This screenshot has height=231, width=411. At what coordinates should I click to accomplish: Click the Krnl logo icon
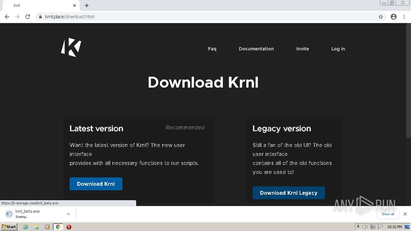coord(71,47)
